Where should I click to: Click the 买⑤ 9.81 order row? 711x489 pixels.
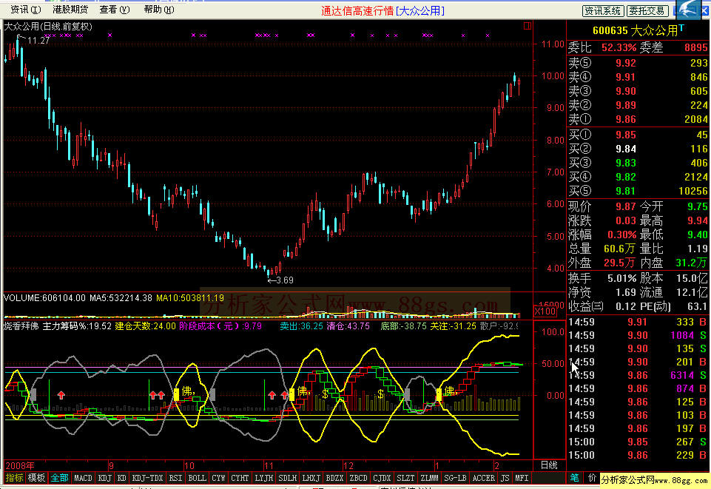click(638, 191)
